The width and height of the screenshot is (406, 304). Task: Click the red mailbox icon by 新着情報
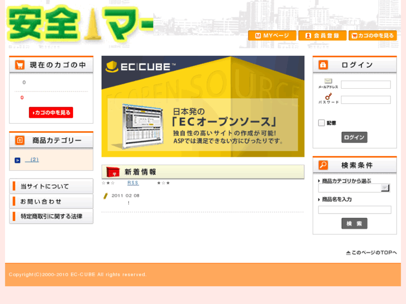113,172
